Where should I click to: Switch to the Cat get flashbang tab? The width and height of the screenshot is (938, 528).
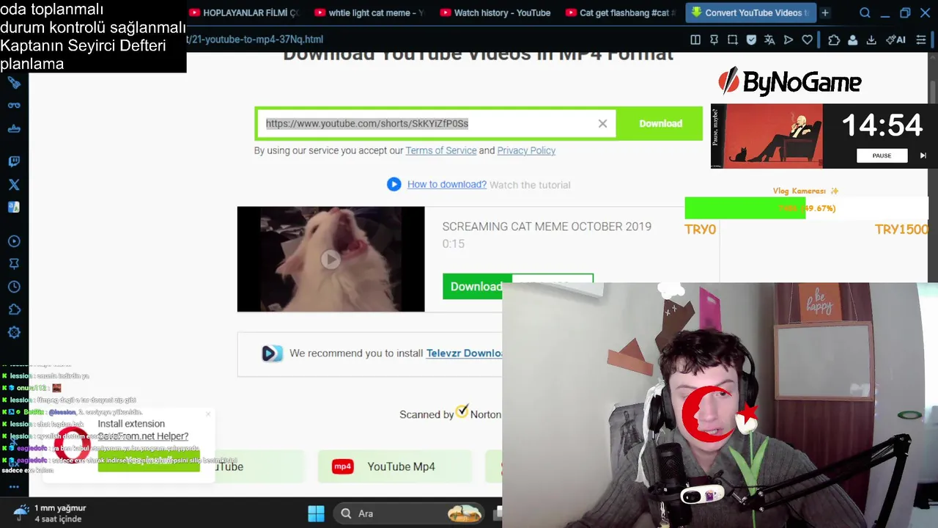621,12
